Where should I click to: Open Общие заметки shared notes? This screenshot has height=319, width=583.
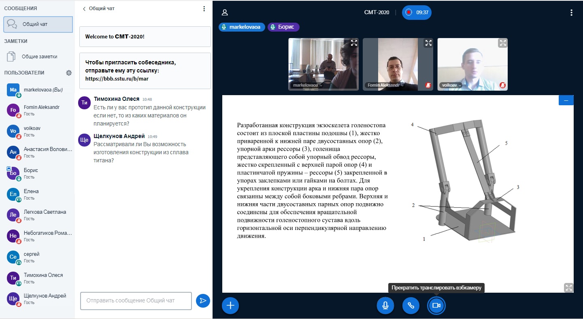[39, 57]
